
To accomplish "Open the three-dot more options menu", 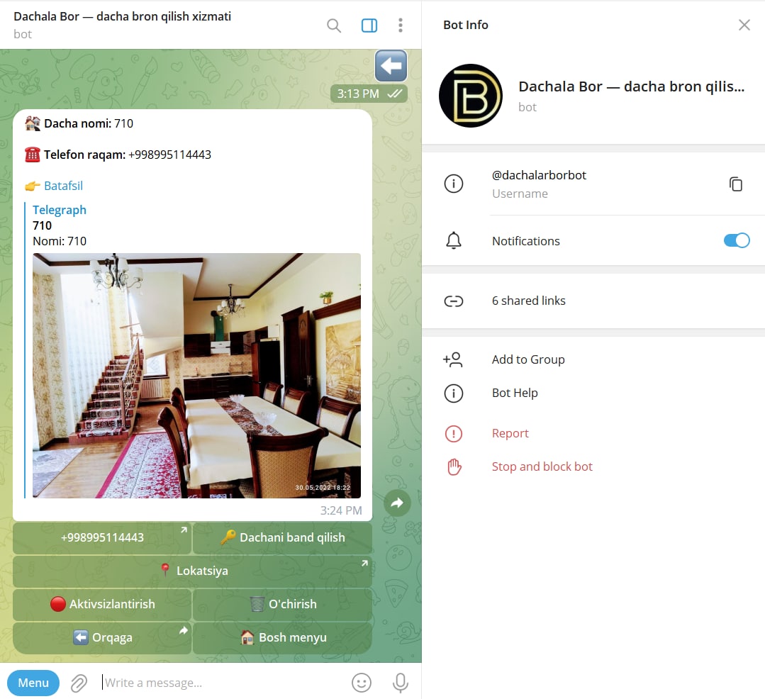I will tap(401, 26).
